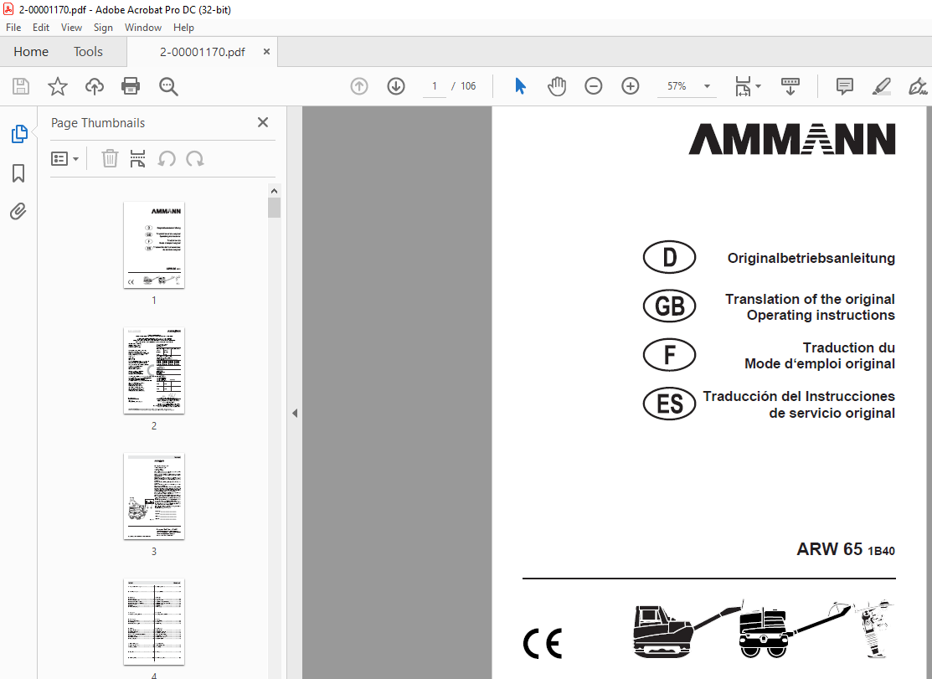The height and width of the screenshot is (679, 932).
Task: Go to previous page arrow
Action: tap(359, 86)
